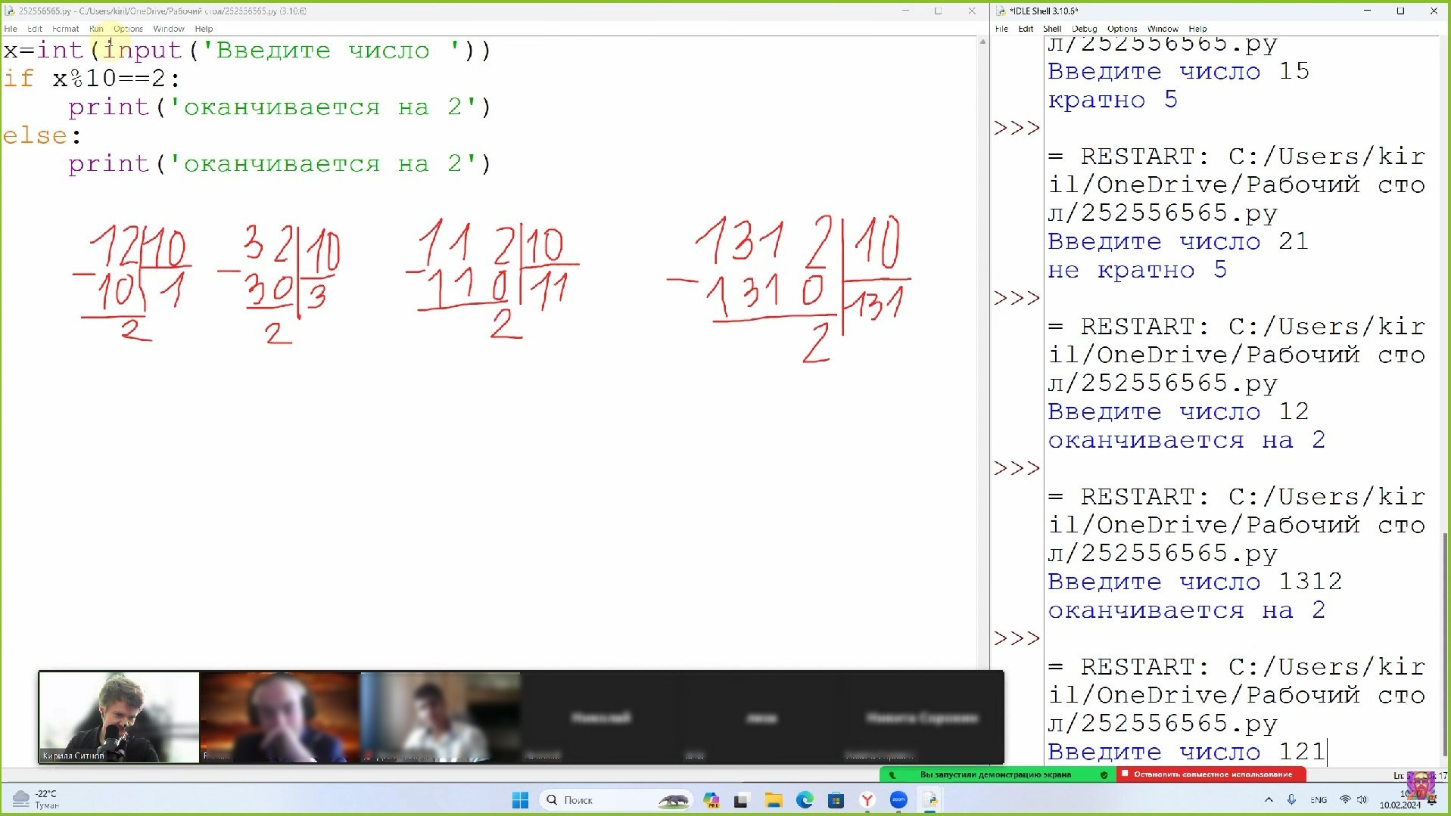This screenshot has width=1451, height=816.
Task: Open the Options menu in the editor
Action: click(x=128, y=29)
